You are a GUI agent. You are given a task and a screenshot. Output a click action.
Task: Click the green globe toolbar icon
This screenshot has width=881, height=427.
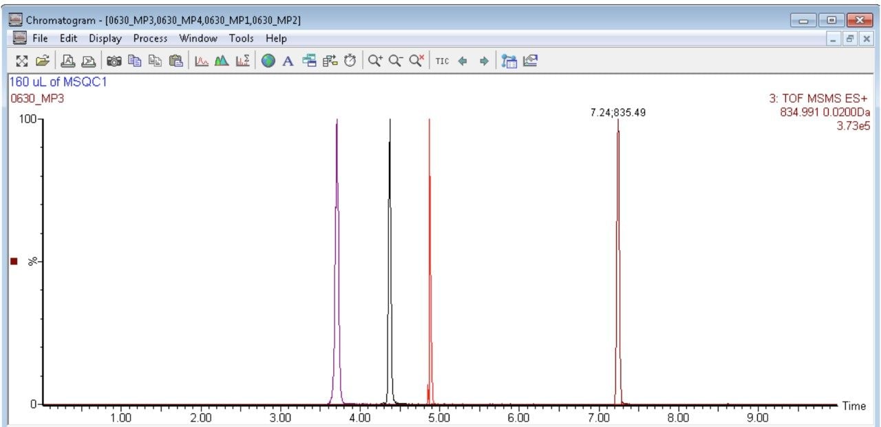tap(268, 61)
